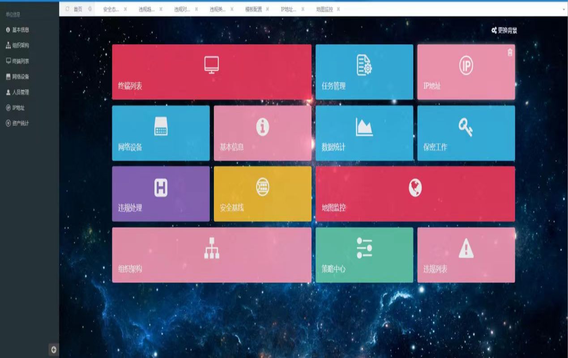Close the 地图监控 tab
Screen dimensions: 568x358
point(338,9)
